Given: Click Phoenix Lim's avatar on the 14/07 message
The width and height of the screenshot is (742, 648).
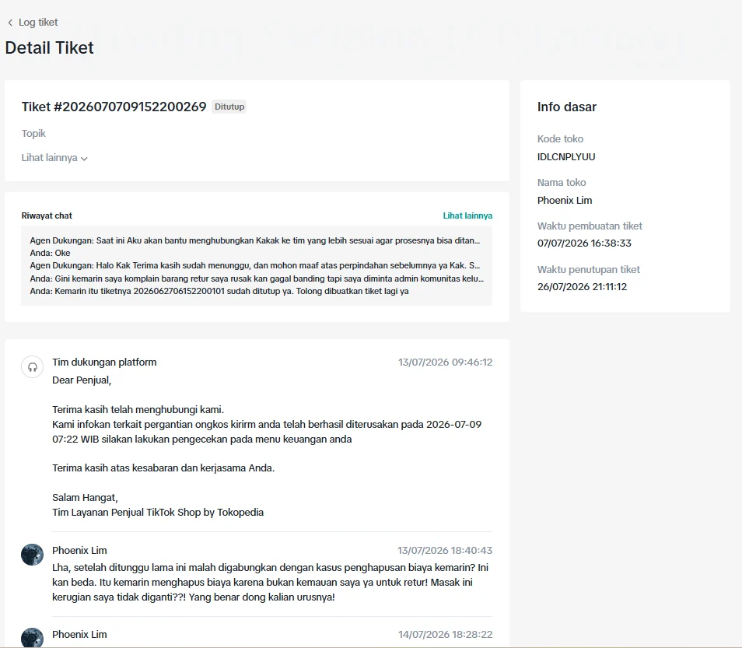Looking at the screenshot, I should [x=32, y=638].
